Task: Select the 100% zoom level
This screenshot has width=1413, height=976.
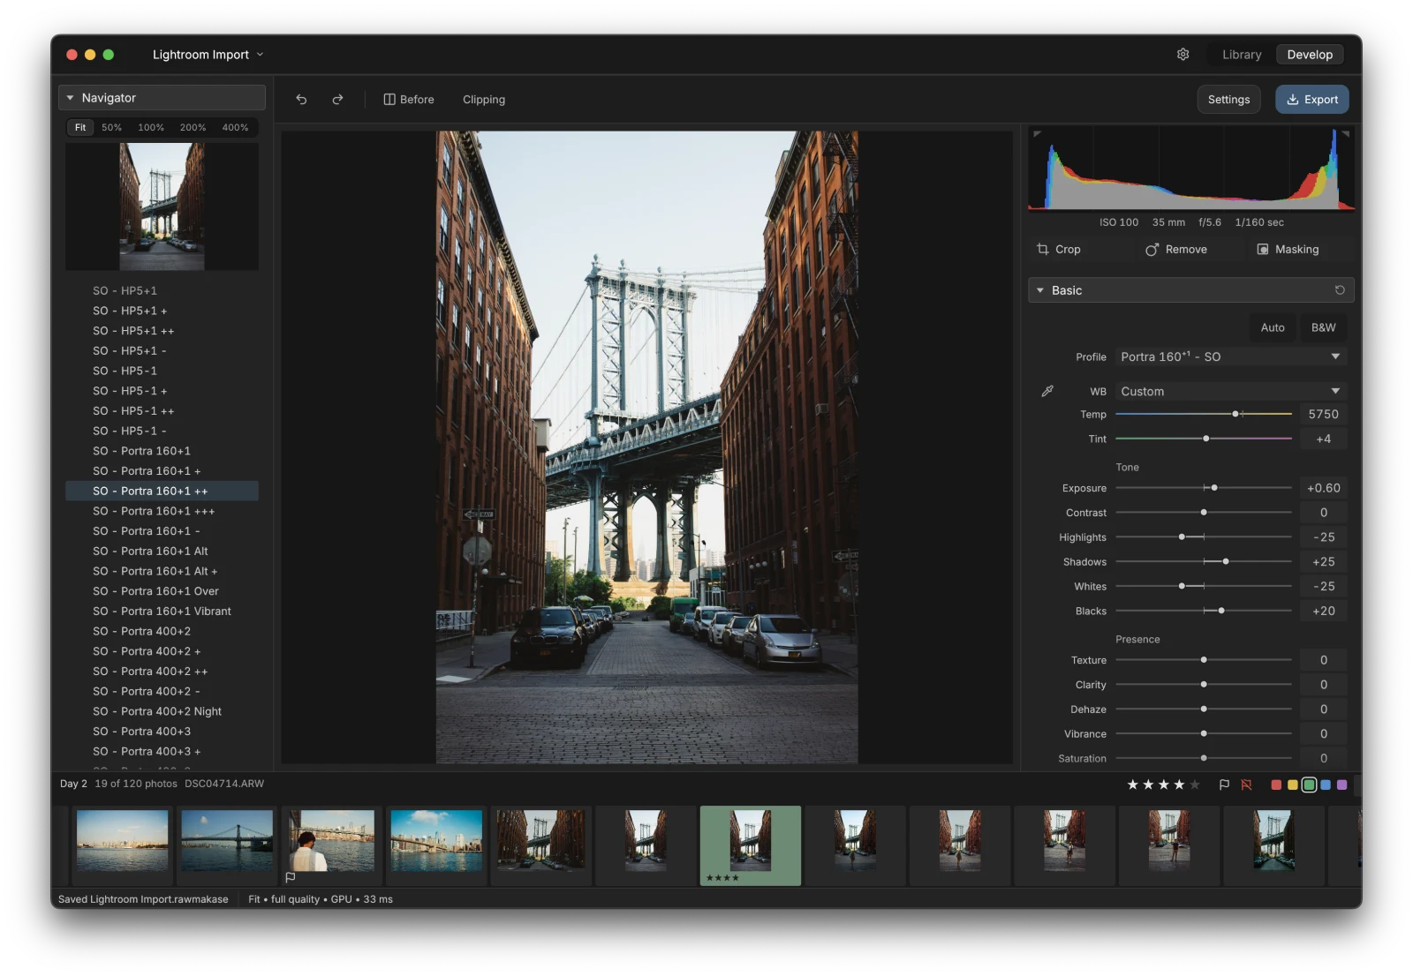Action: 151,128
